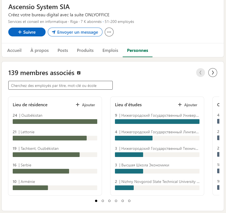
Task: Switch to the Accueil tab
Action: click(14, 50)
